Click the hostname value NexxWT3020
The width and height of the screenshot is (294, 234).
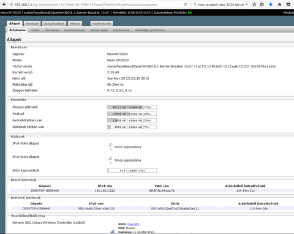(118, 54)
